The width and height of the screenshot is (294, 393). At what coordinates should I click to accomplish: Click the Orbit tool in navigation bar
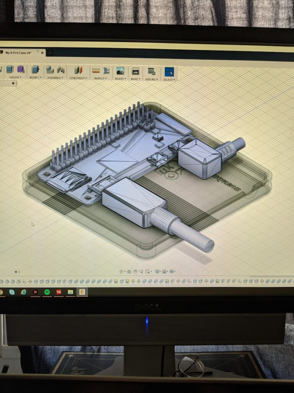point(122,271)
